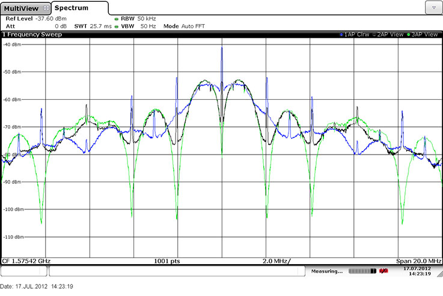
Task: Click the MultiView grid icon
Action: click(x=46, y=8)
